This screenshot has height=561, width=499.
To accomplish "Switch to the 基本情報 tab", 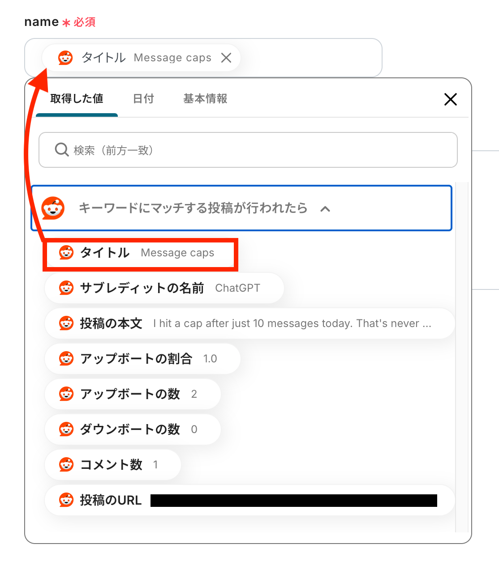I will tap(205, 99).
